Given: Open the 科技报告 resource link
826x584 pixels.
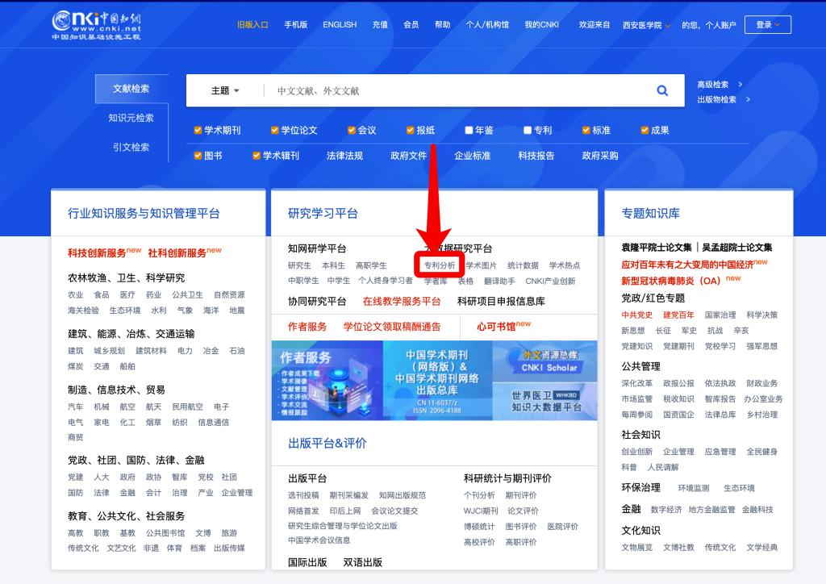Looking at the screenshot, I should (x=536, y=156).
